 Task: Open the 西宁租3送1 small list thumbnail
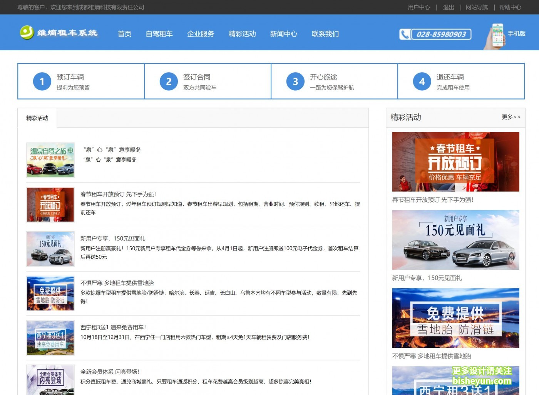coord(50,338)
